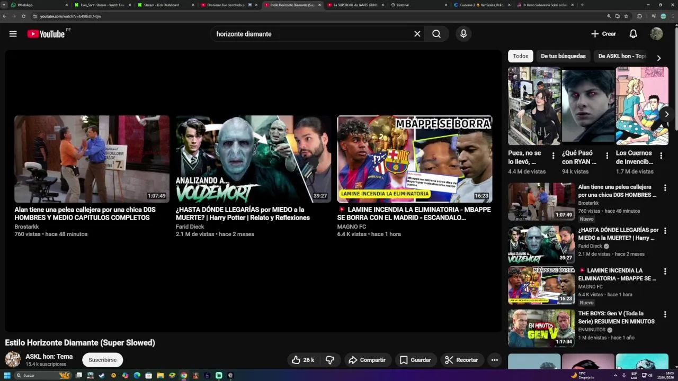Subscribe via the Suscribirse button
The image size is (678, 381).
coord(102,360)
